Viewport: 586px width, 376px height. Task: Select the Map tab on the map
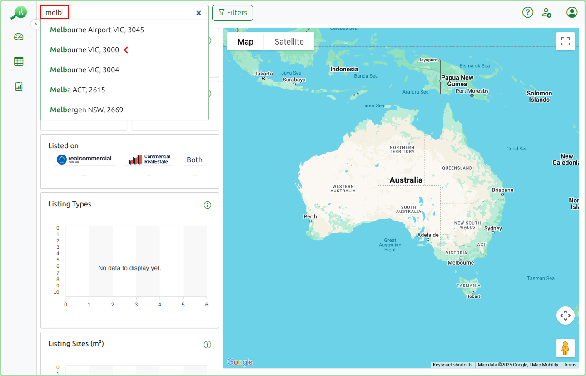point(245,41)
